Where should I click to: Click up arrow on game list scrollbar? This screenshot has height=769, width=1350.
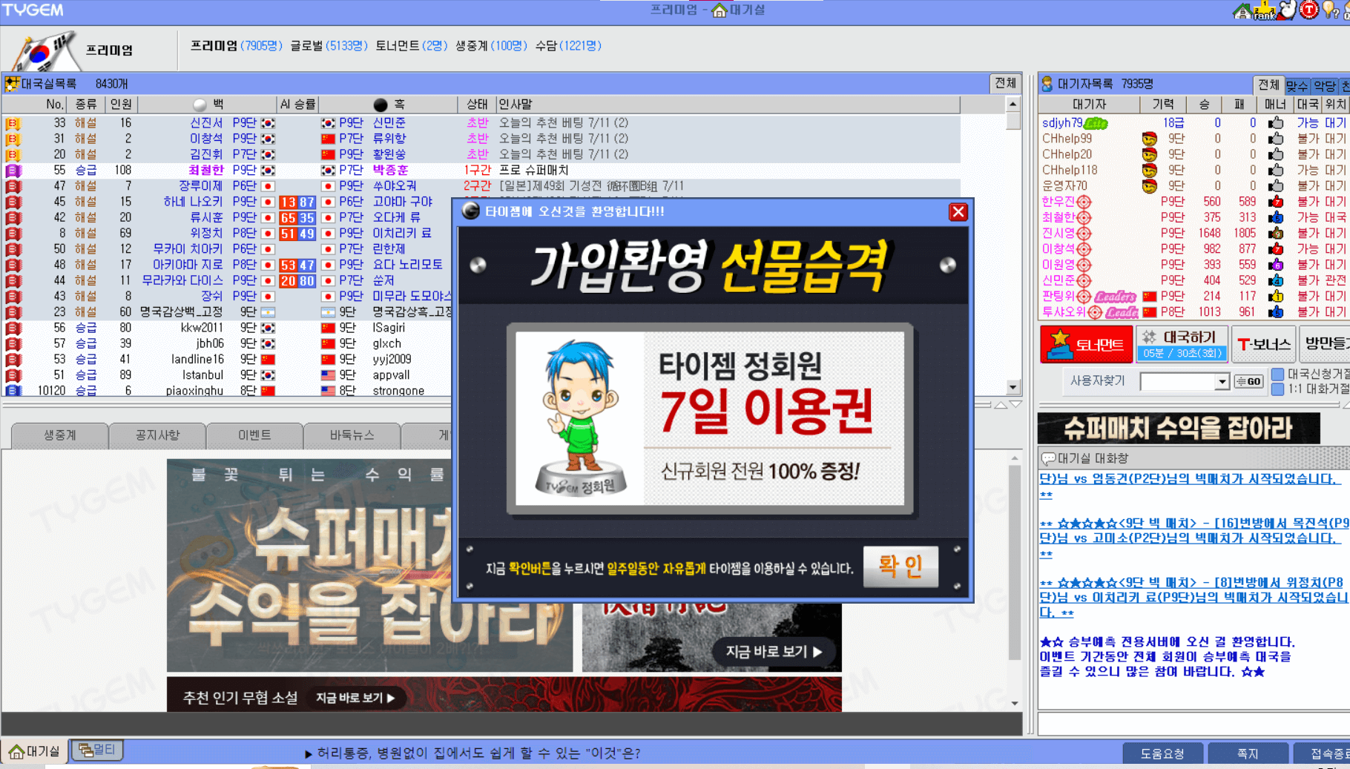pyautogui.click(x=1013, y=105)
